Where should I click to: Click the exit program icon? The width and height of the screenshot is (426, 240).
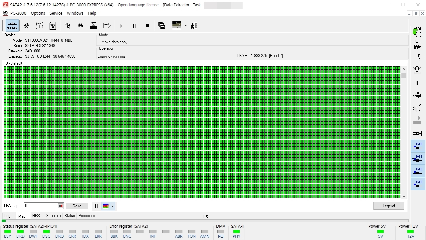click(194, 26)
